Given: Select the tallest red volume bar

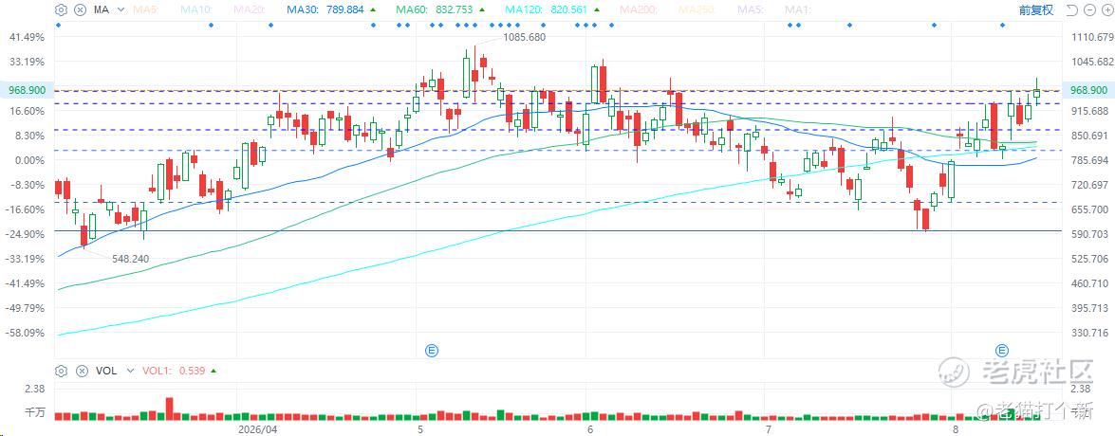Looking at the screenshot, I should pyautogui.click(x=169, y=409).
